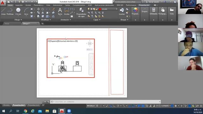Viewport: 203px width, 114px height.
Task: Click the Erase tool icon
Action: (x=53, y=9)
